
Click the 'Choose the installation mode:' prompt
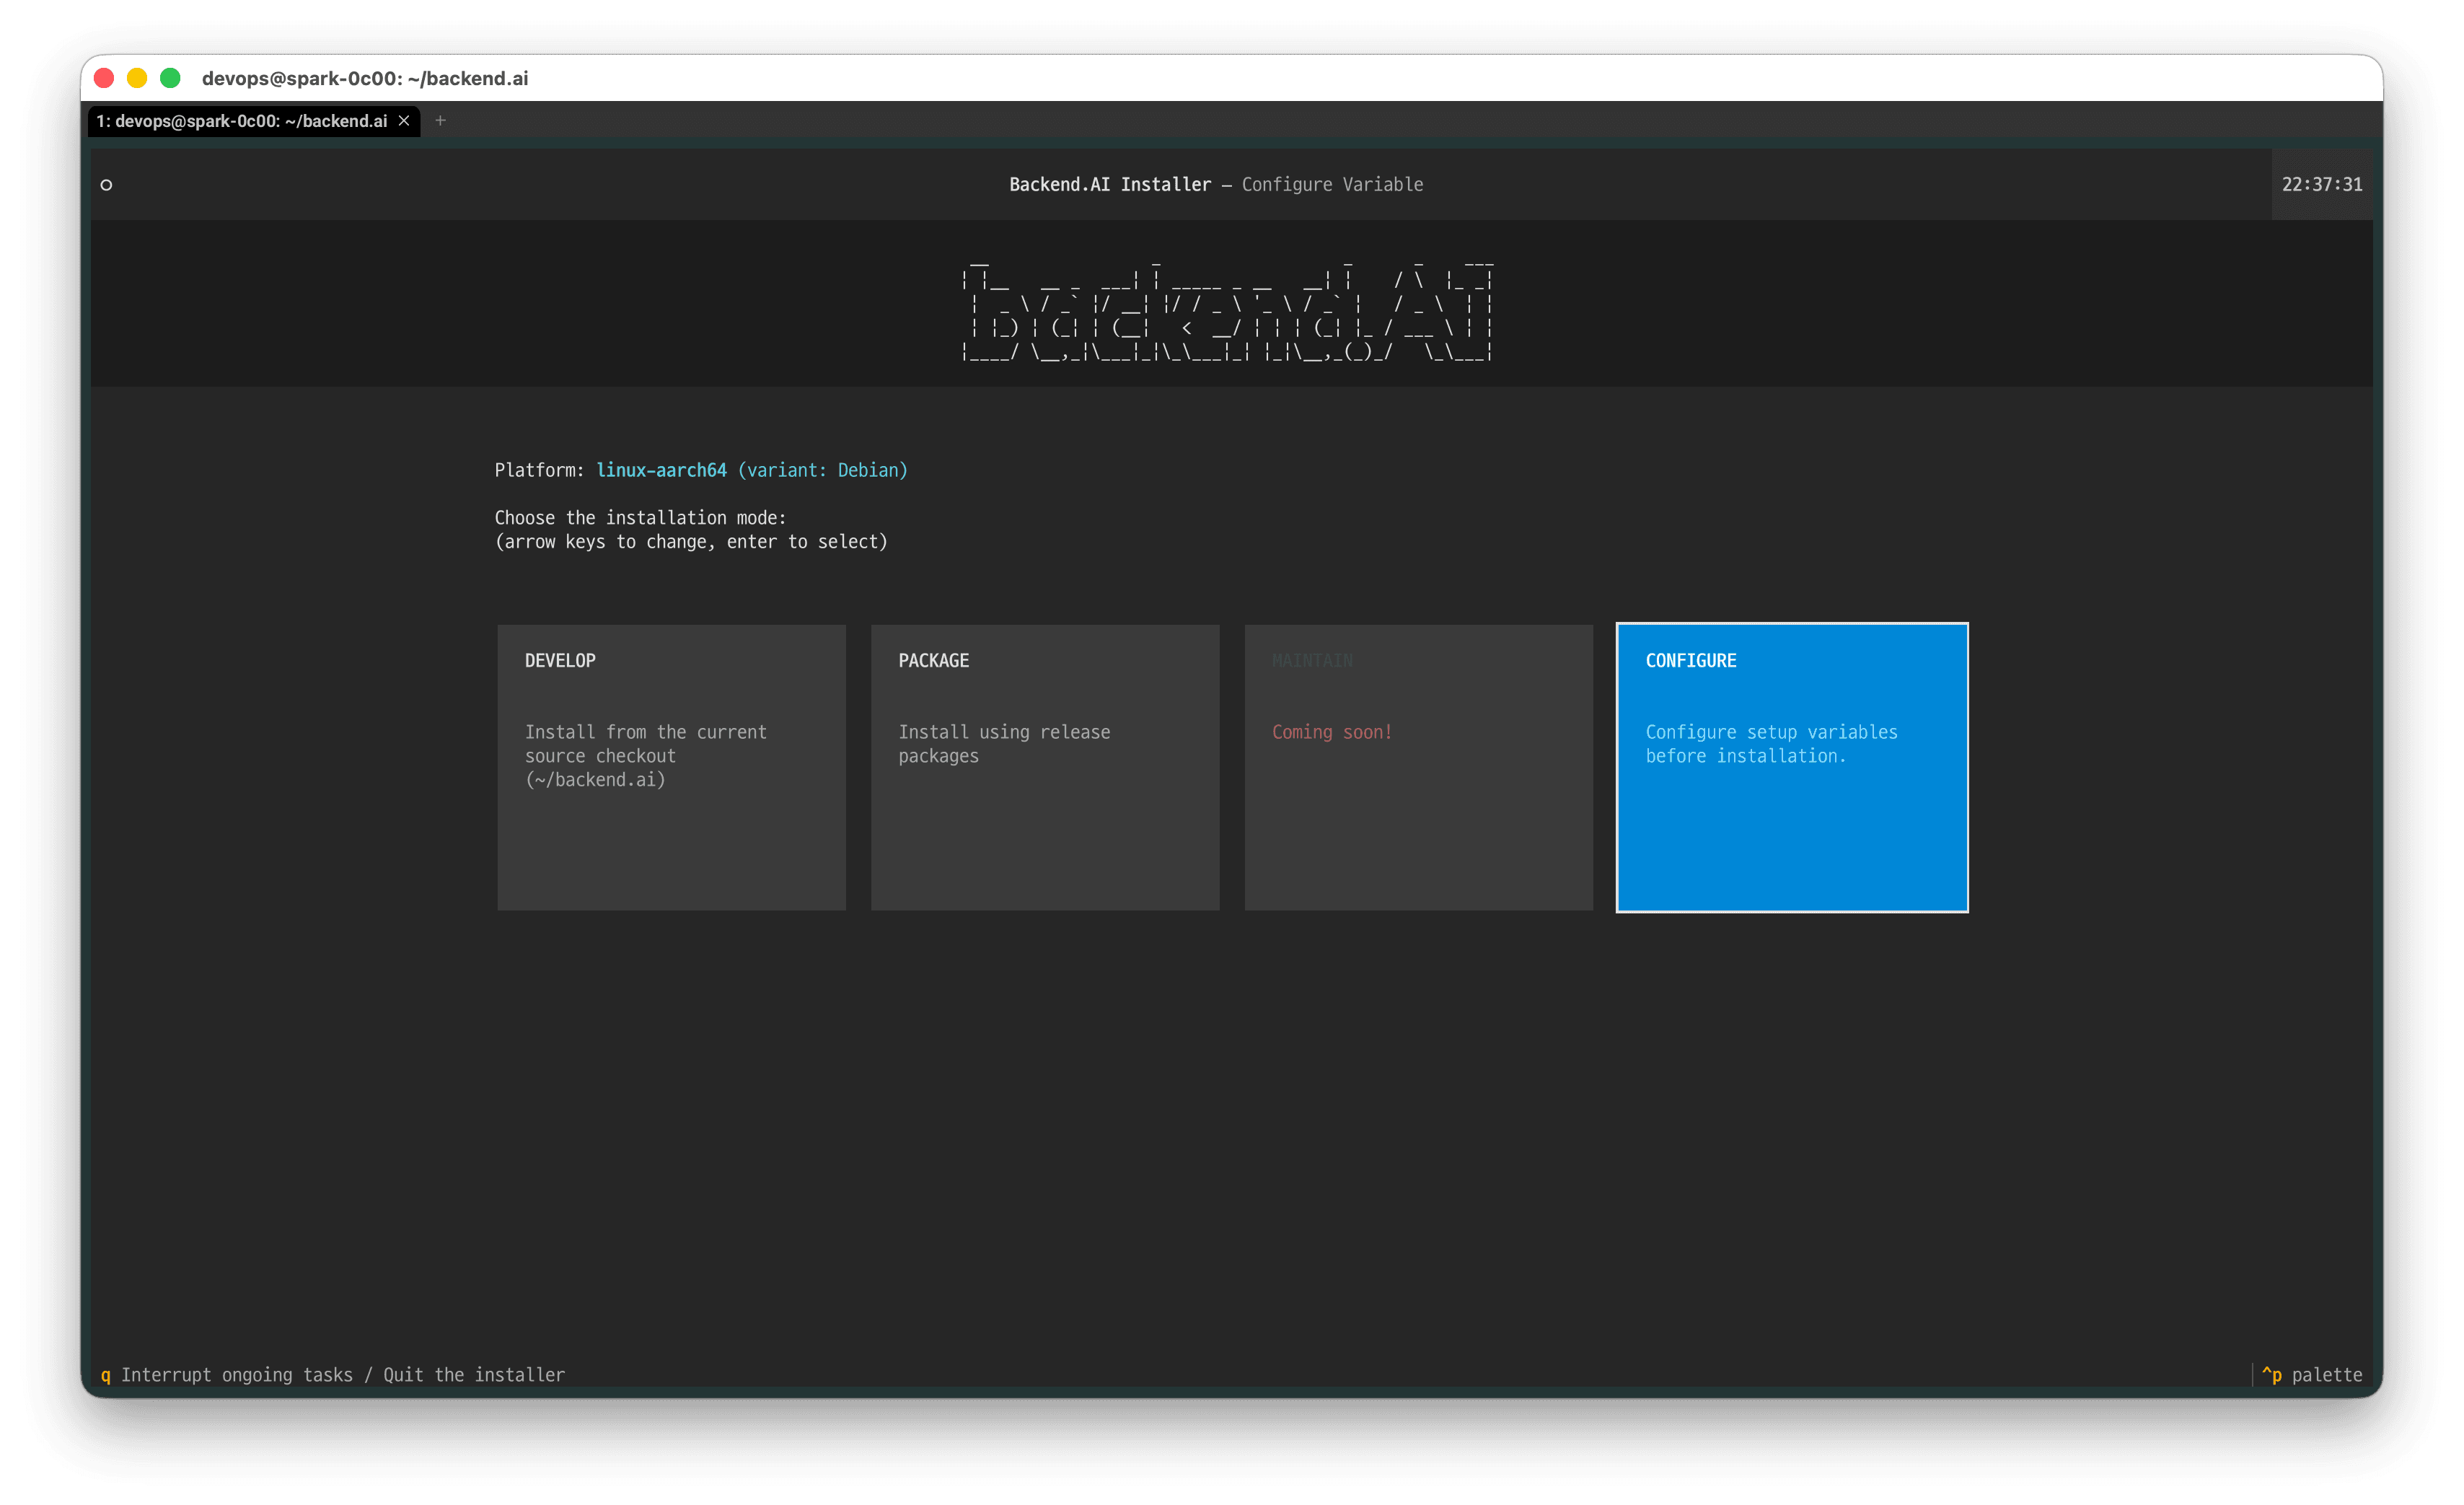pos(641,518)
